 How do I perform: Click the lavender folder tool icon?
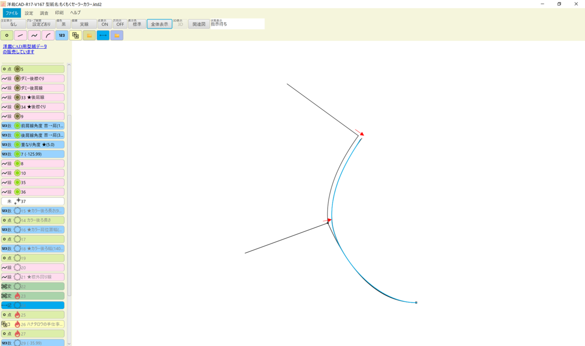[x=117, y=35]
